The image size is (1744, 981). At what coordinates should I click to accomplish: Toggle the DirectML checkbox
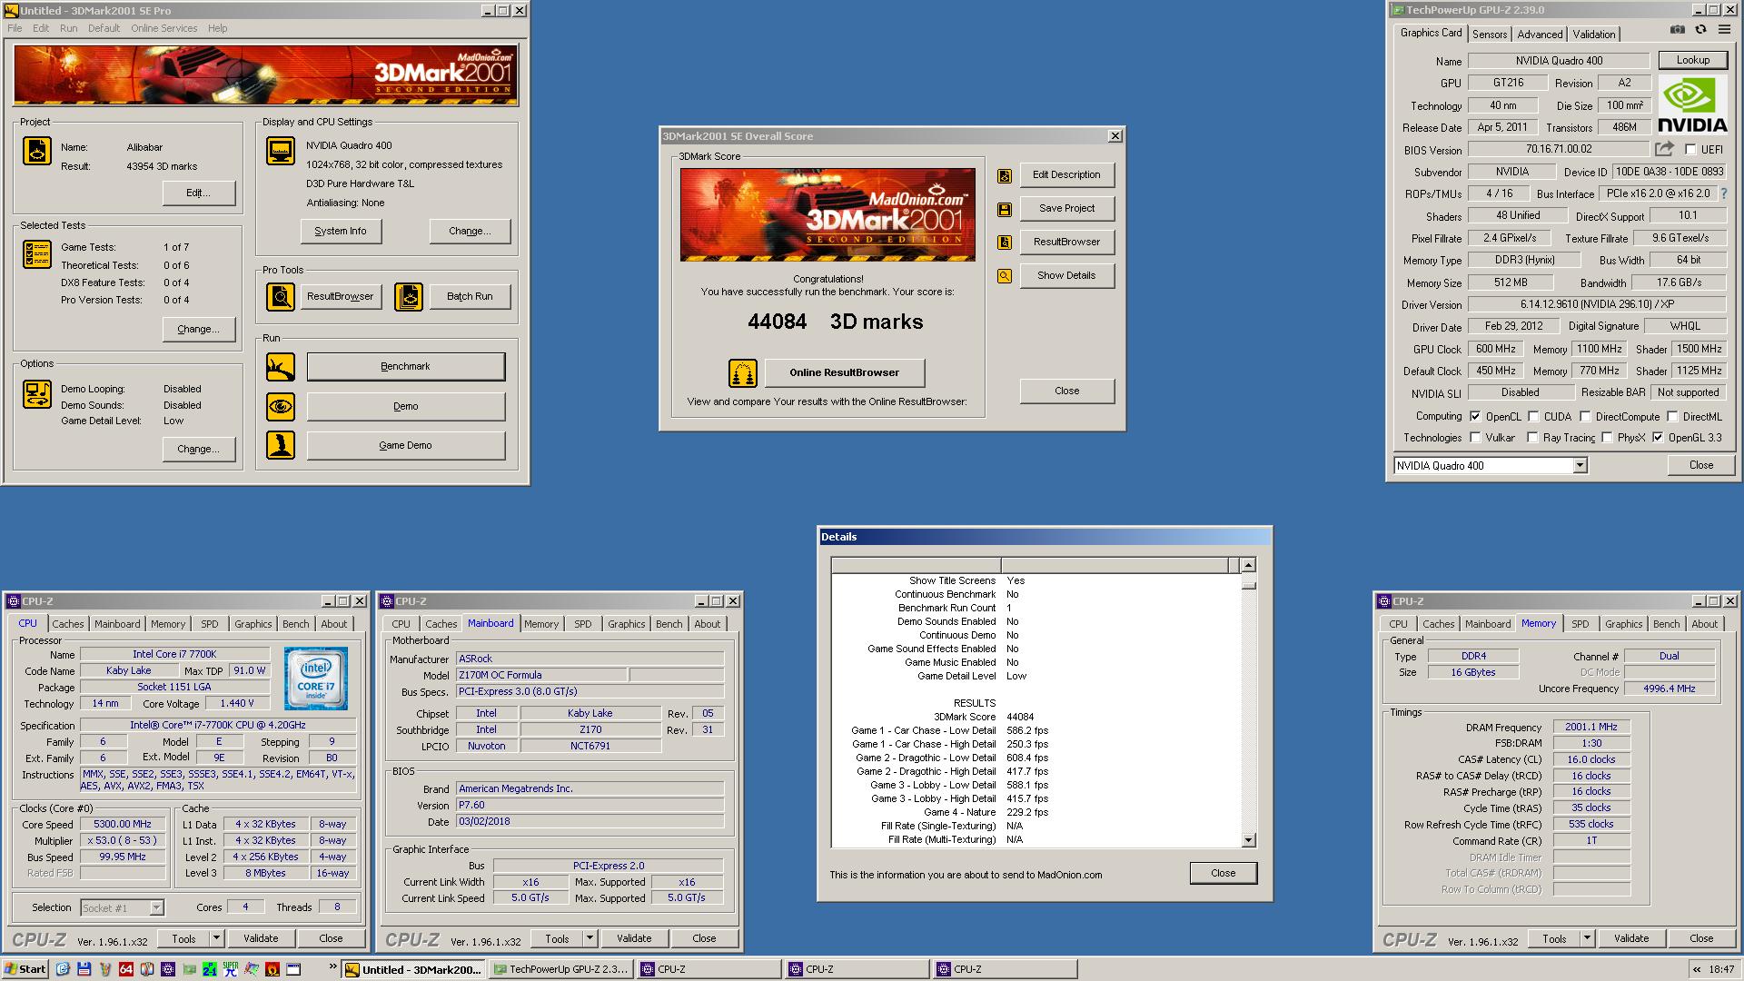pyautogui.click(x=1672, y=416)
